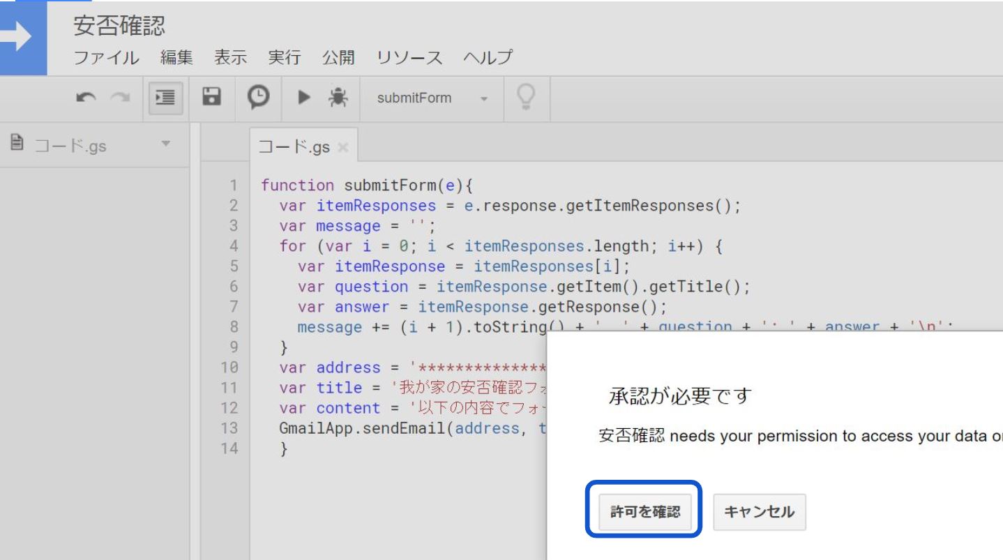Open triggers via the clock icon
Image resolution: width=1003 pixels, height=560 pixels.
[x=259, y=98]
